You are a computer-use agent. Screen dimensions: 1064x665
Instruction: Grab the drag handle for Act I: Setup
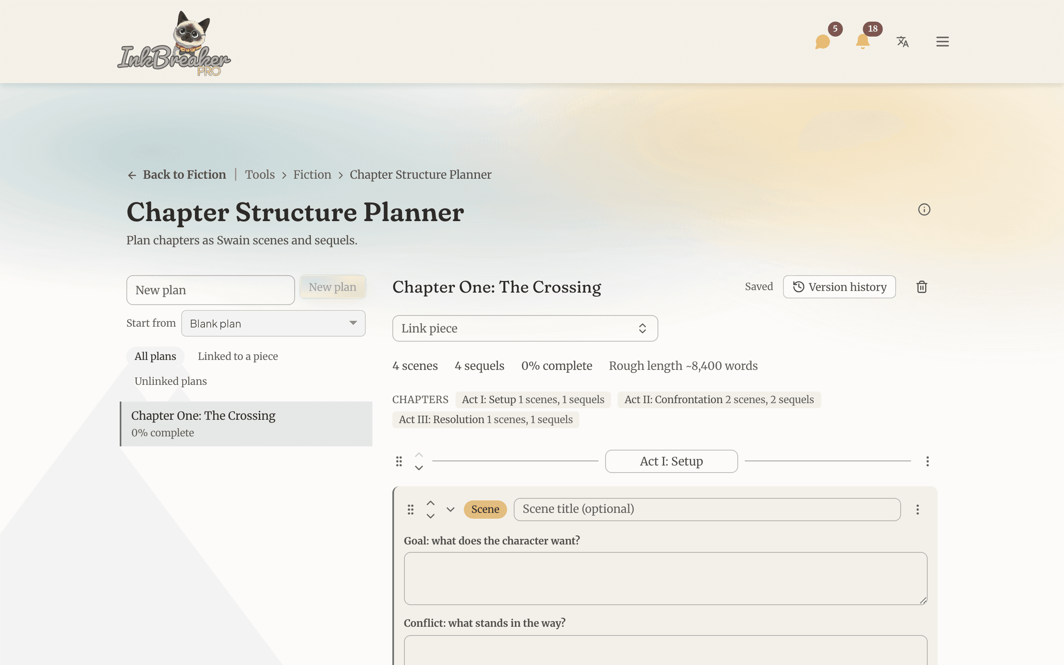coord(399,461)
